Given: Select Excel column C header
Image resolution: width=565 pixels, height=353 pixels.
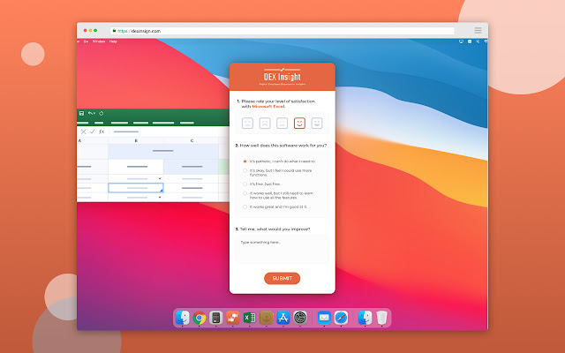Looking at the screenshot, I should [192, 140].
